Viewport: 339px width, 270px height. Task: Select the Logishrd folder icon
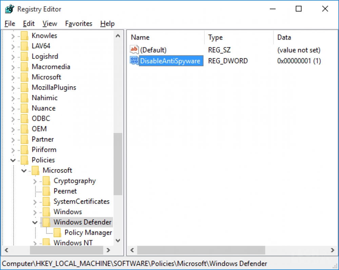24,56
